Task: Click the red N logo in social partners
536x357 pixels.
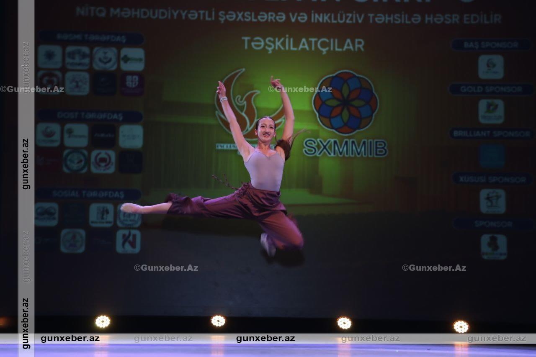Action: click(x=128, y=241)
